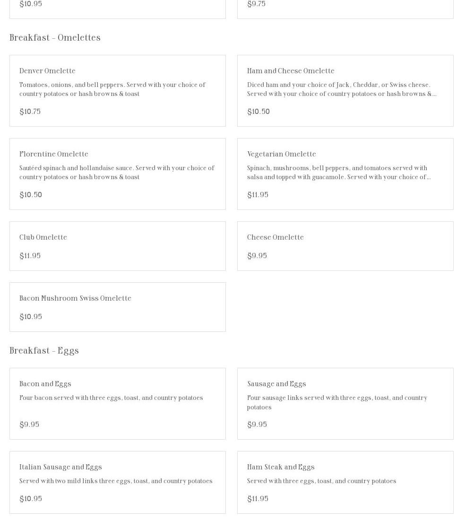Select the Ham and Cheese Omelette title
456x520 pixels.
point(291,71)
